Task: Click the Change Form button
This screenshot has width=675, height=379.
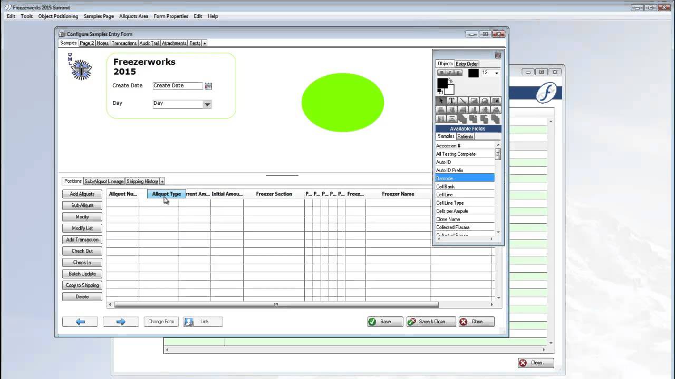Action: (x=161, y=322)
